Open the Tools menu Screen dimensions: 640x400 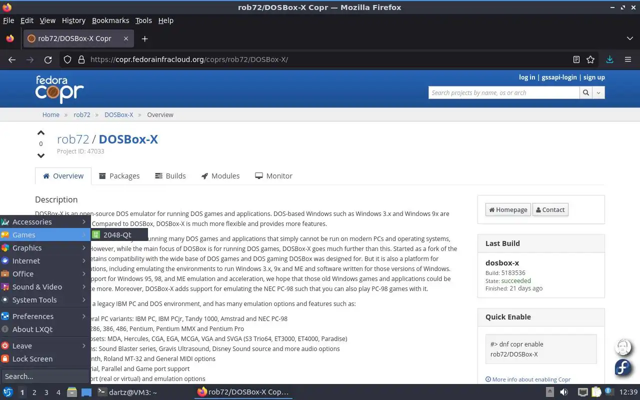[143, 20]
